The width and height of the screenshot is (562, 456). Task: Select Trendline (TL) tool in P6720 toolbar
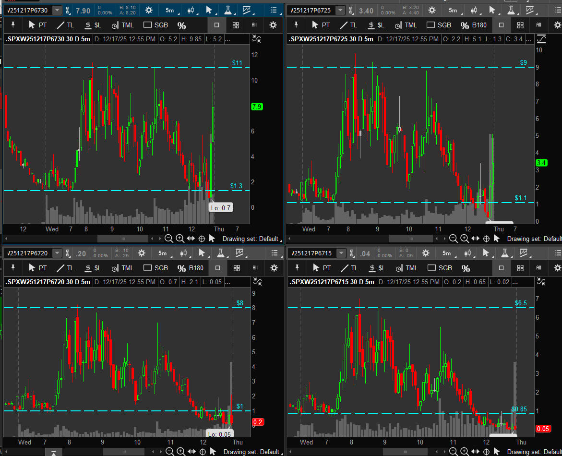tap(65, 268)
